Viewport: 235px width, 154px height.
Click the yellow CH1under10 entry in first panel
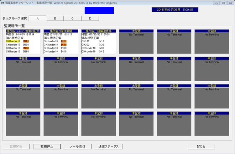13,41
